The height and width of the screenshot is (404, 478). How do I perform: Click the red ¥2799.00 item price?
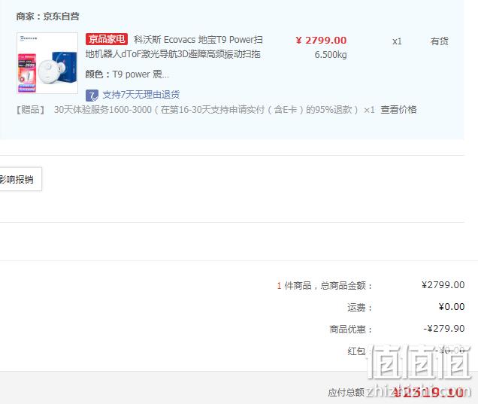321,41
